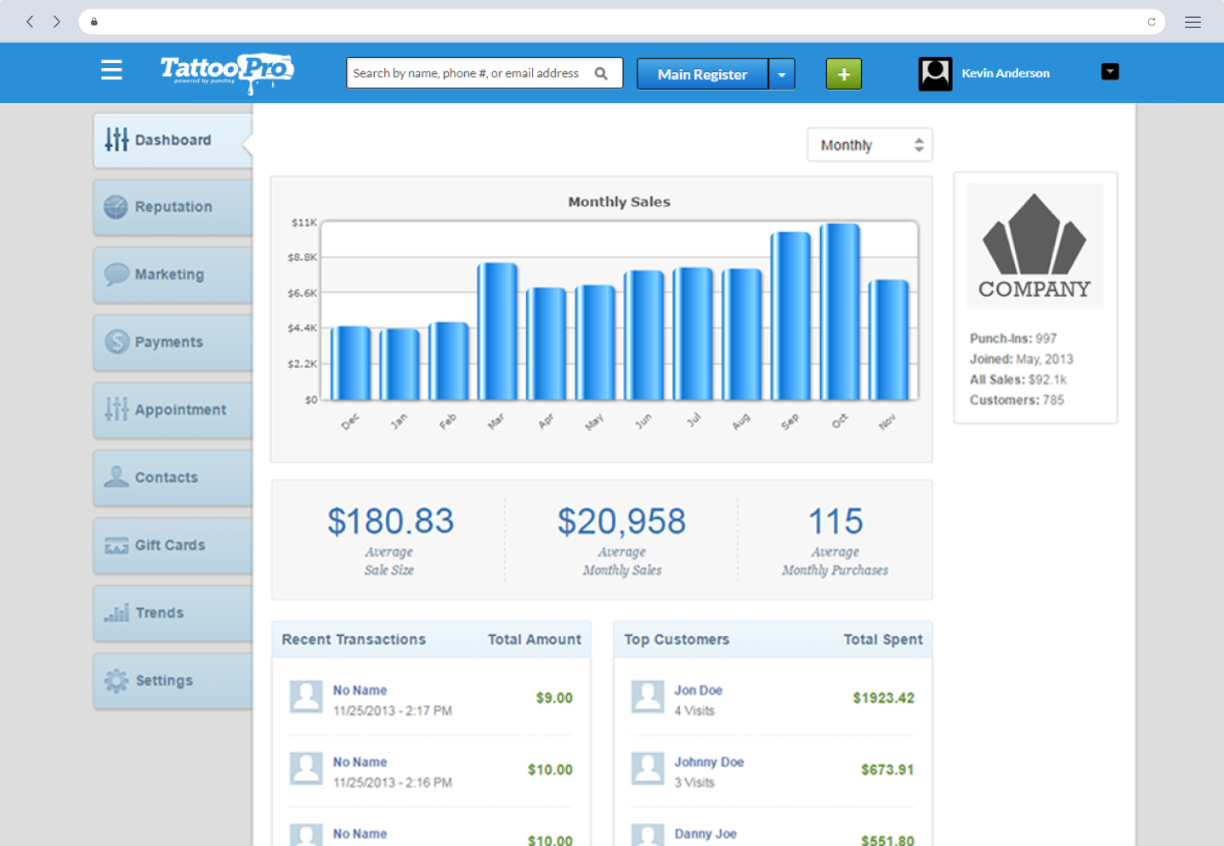Expand the Main Register dropdown arrow
The width and height of the screenshot is (1224, 846).
click(x=782, y=74)
